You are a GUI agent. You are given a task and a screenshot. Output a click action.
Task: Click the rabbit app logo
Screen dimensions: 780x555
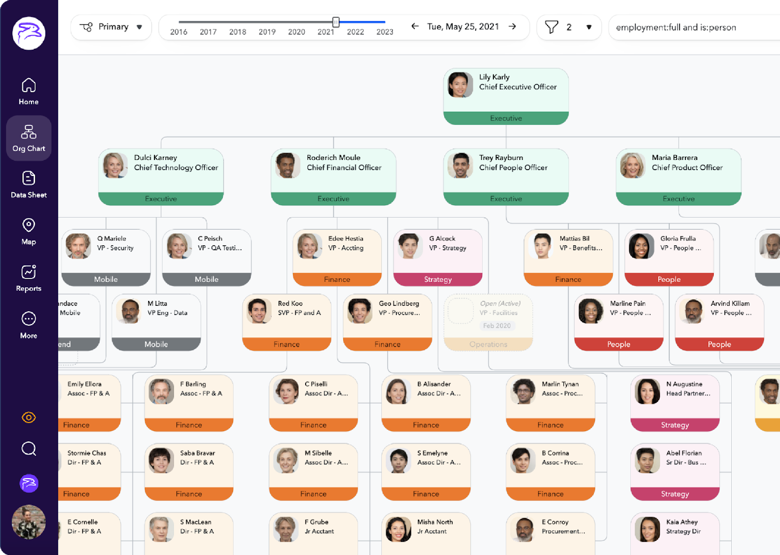point(28,33)
